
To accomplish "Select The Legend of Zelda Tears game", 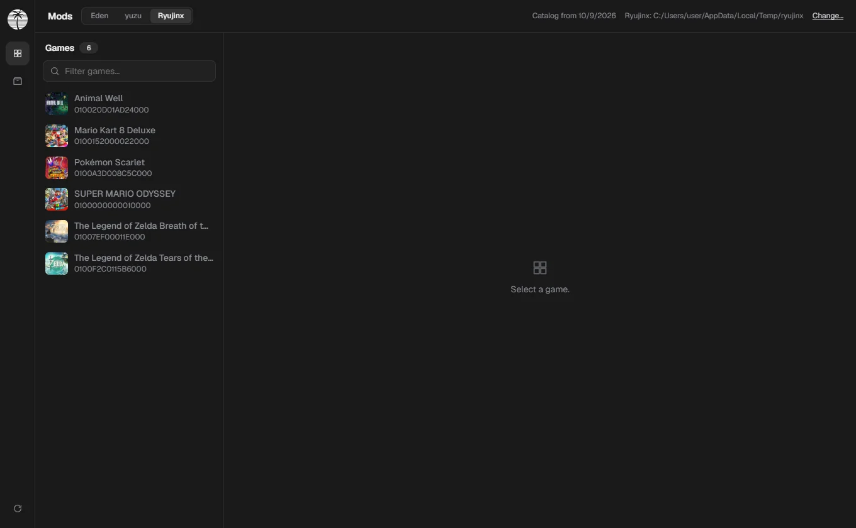I will click(x=129, y=263).
